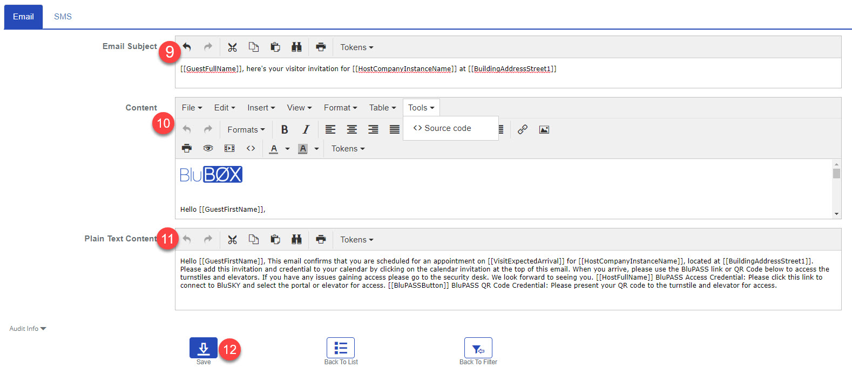Undo in the Plain Text Content toolbar
The width and height of the screenshot is (852, 368).
pos(187,239)
